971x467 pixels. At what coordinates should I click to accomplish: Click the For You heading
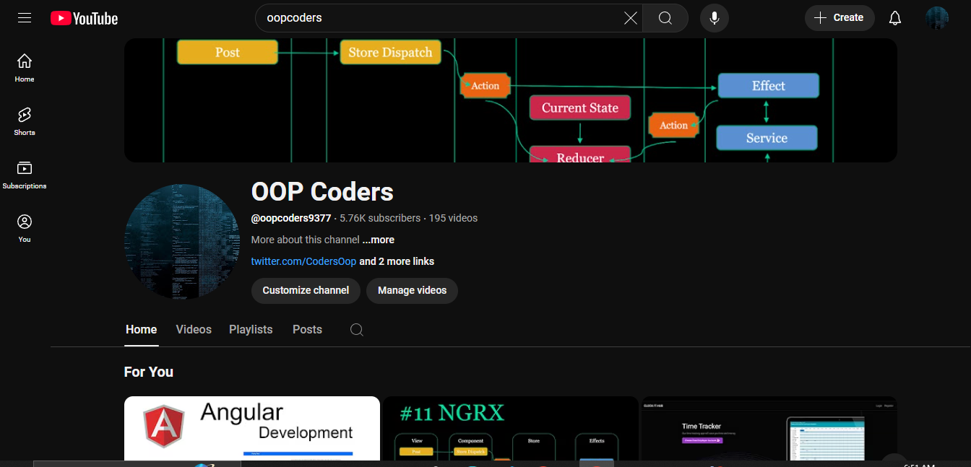click(x=149, y=372)
